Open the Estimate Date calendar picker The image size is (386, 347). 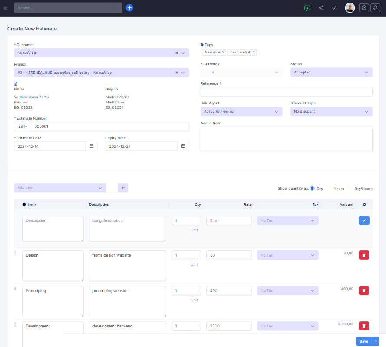(x=92, y=146)
